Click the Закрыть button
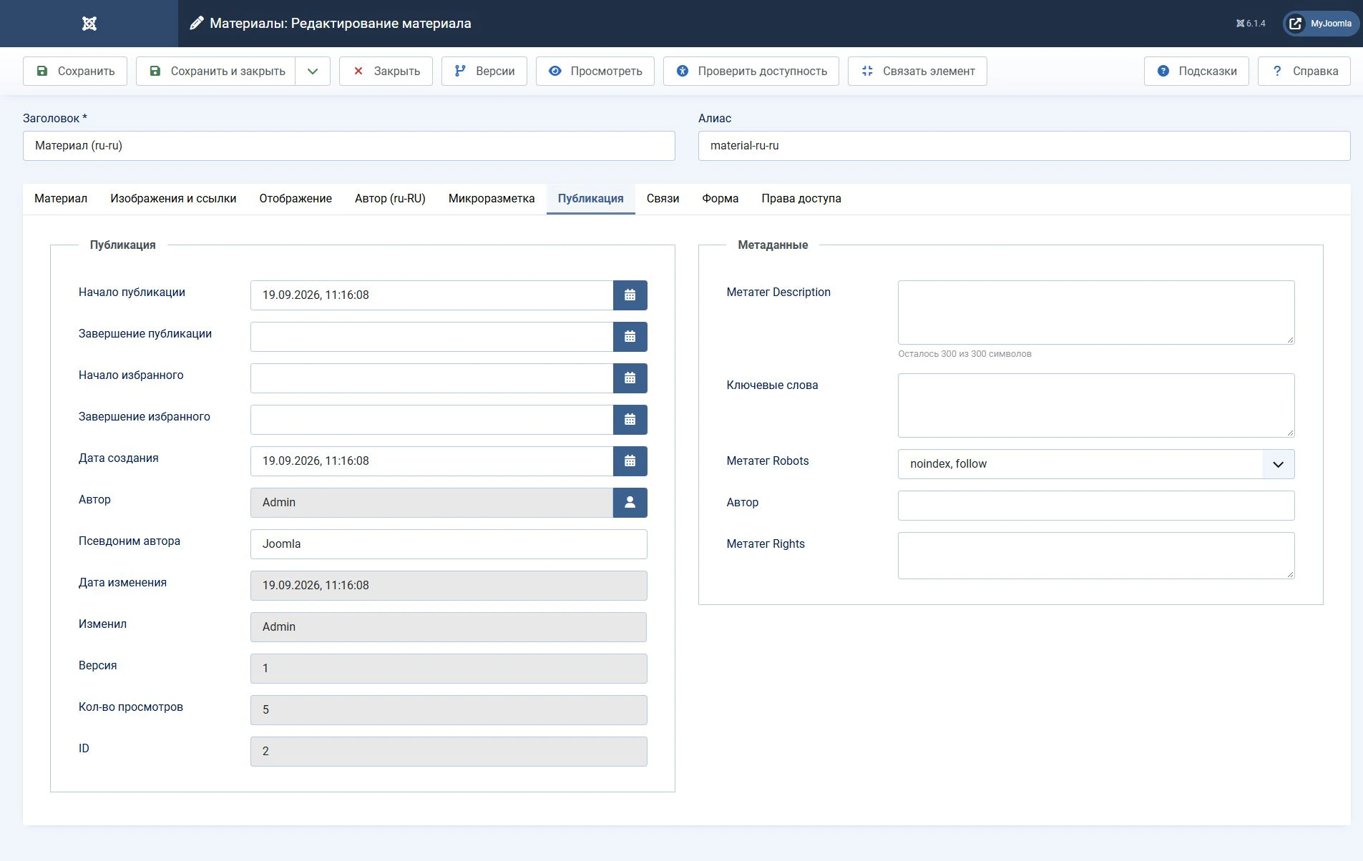The height and width of the screenshot is (861, 1363). point(386,72)
